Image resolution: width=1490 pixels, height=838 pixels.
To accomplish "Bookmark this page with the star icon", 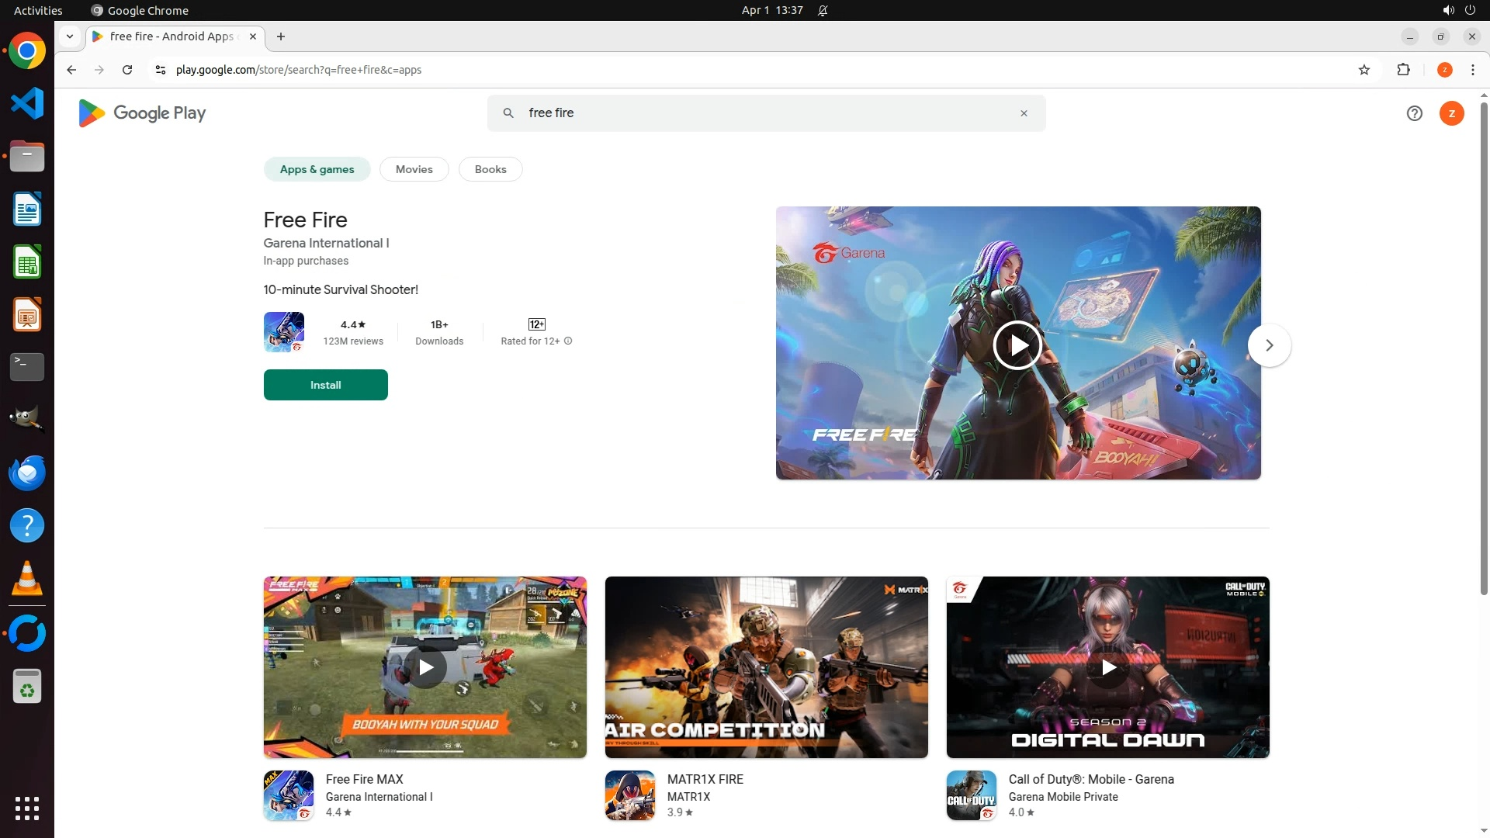I will [1364, 70].
